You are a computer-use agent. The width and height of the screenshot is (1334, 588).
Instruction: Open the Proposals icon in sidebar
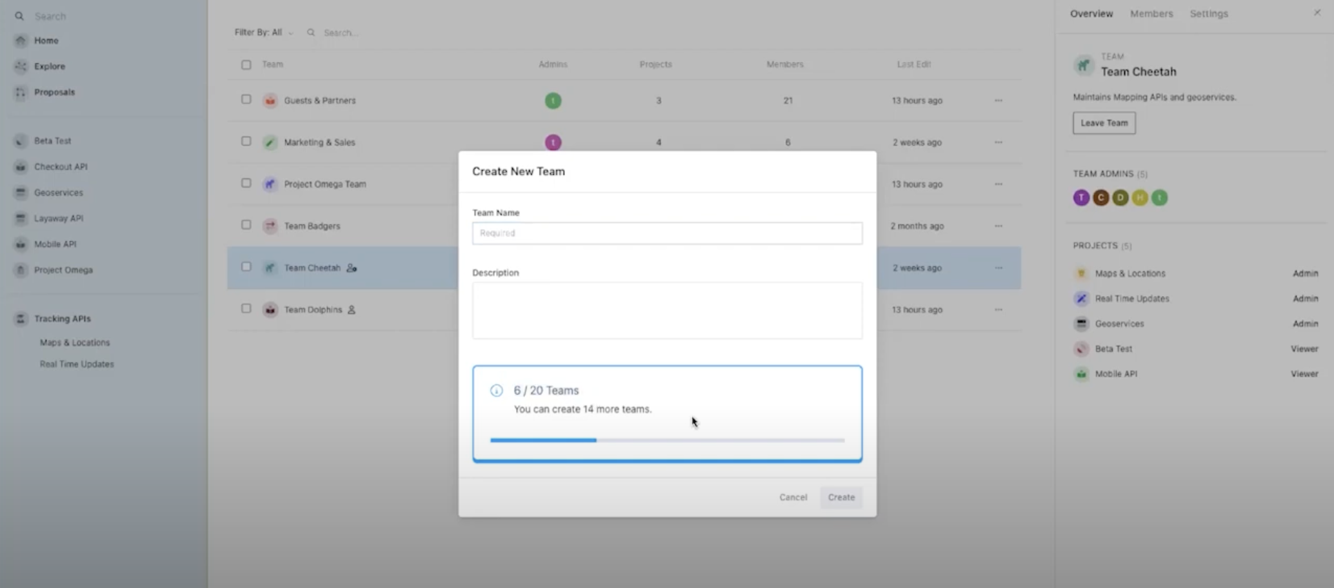click(21, 92)
